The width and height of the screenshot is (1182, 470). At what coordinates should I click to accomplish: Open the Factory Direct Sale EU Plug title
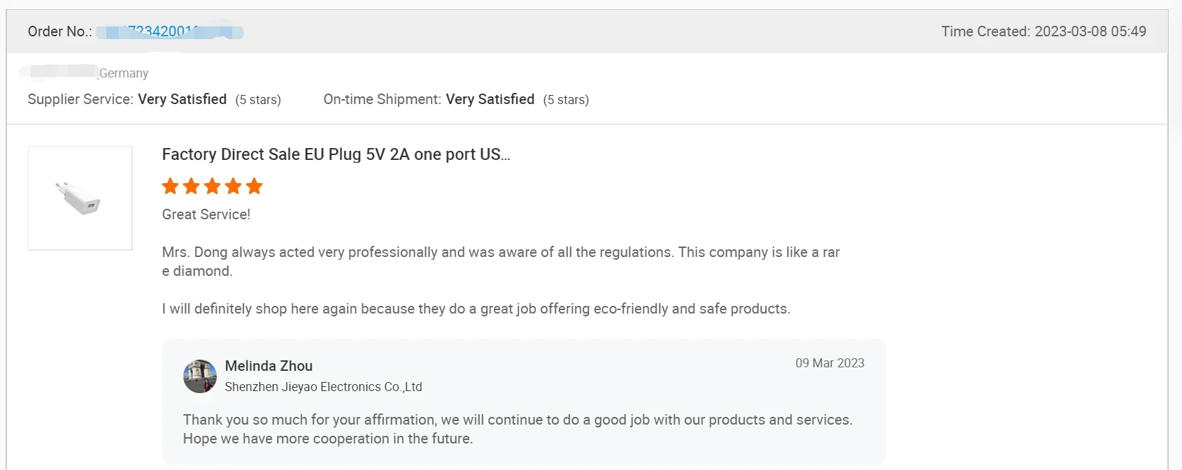pos(336,154)
